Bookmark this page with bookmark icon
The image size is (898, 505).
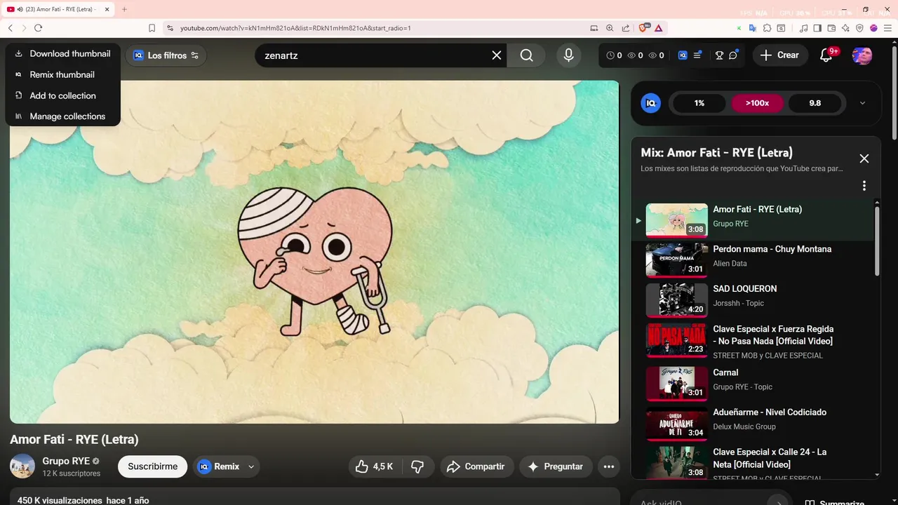coord(152,28)
